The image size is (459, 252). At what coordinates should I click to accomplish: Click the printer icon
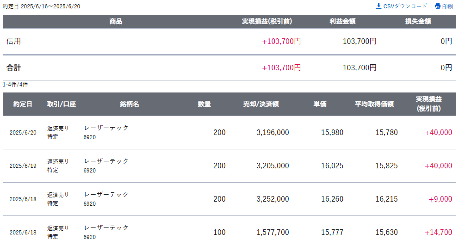pos(438,6)
